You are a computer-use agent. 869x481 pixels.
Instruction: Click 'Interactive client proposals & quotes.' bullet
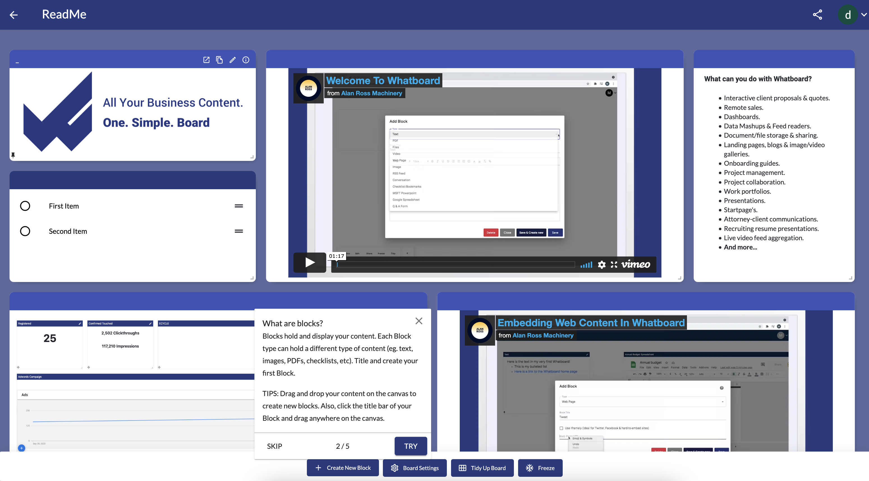point(776,98)
